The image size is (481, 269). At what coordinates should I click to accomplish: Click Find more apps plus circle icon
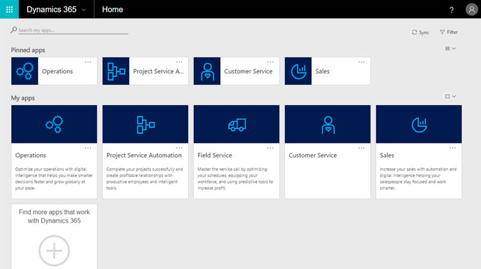click(54, 250)
